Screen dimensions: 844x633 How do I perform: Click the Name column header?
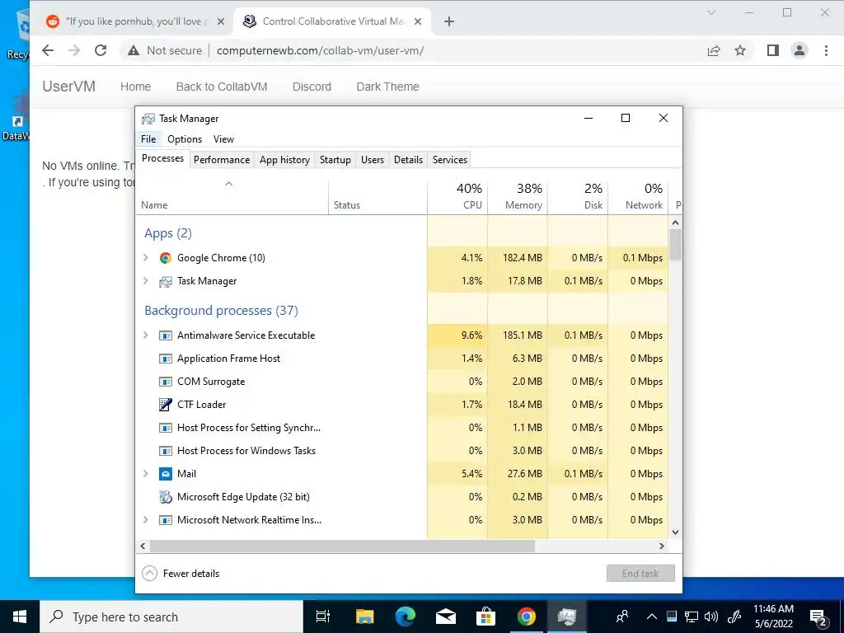[232, 196]
